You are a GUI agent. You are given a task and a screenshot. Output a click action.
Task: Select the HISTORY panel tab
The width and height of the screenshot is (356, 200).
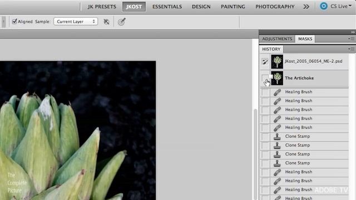(271, 49)
